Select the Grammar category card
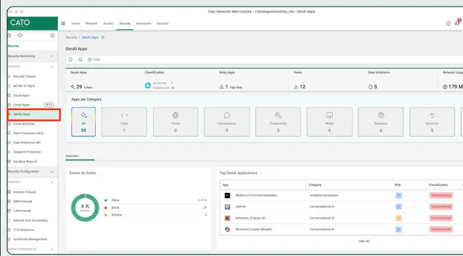Image resolution: width=463 pixels, height=256 pixels. (432, 122)
